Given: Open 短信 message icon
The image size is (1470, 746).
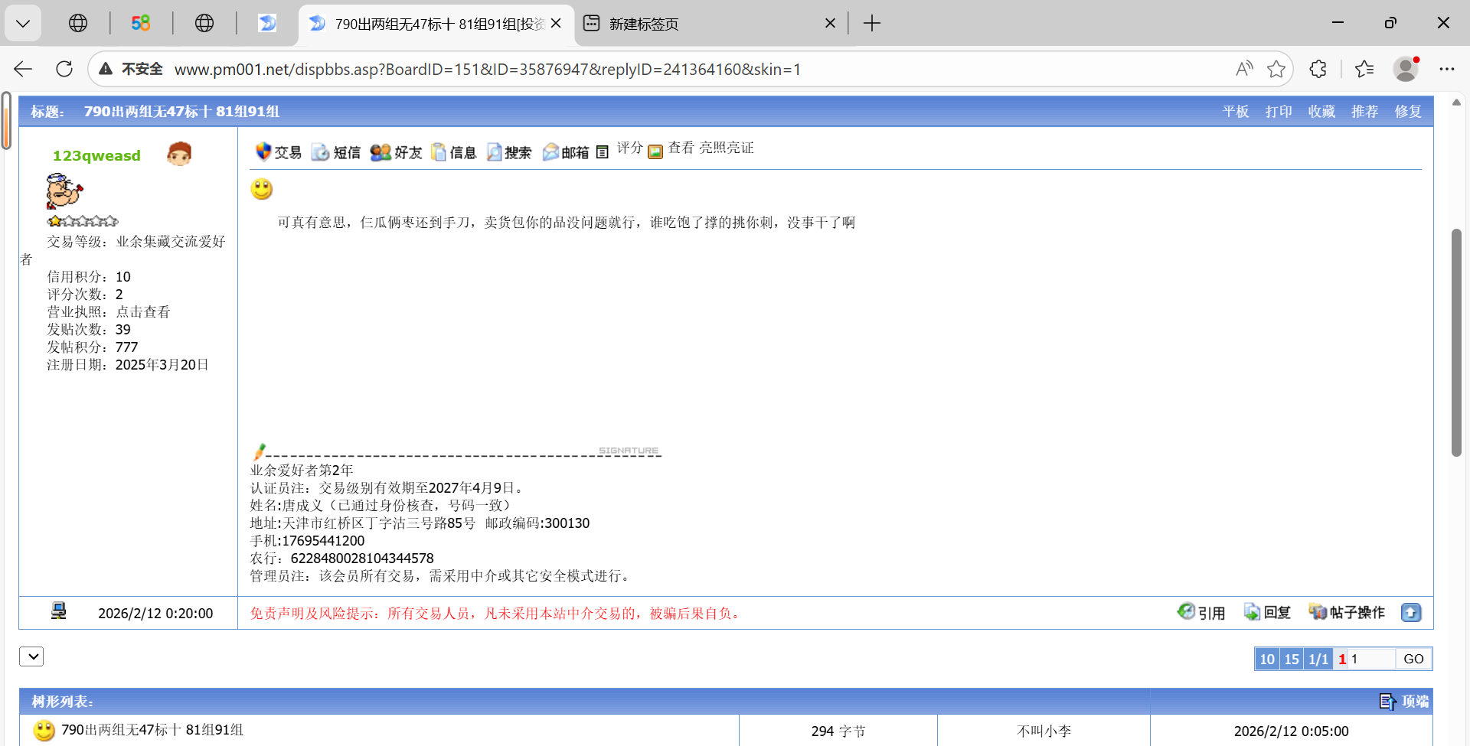Looking at the screenshot, I should (320, 152).
